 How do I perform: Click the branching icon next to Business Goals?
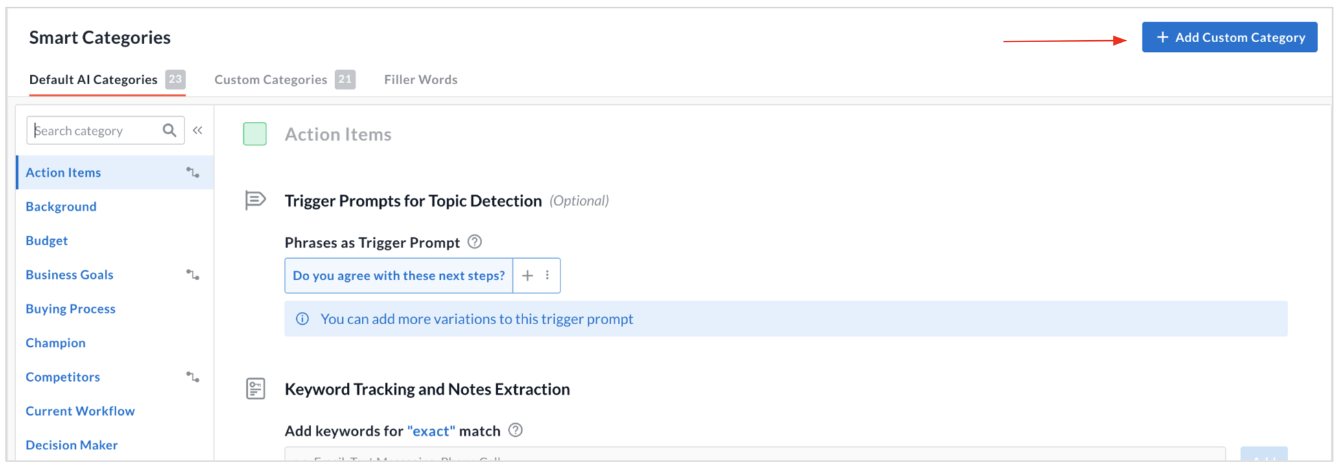tap(193, 275)
